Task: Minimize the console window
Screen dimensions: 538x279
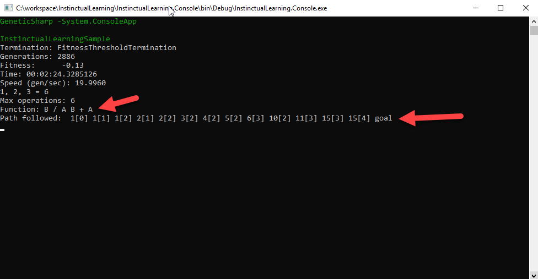Action: (x=476, y=8)
